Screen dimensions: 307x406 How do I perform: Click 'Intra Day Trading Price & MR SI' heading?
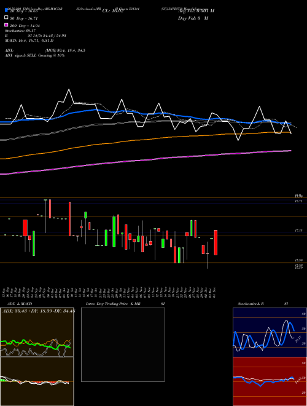125,304
